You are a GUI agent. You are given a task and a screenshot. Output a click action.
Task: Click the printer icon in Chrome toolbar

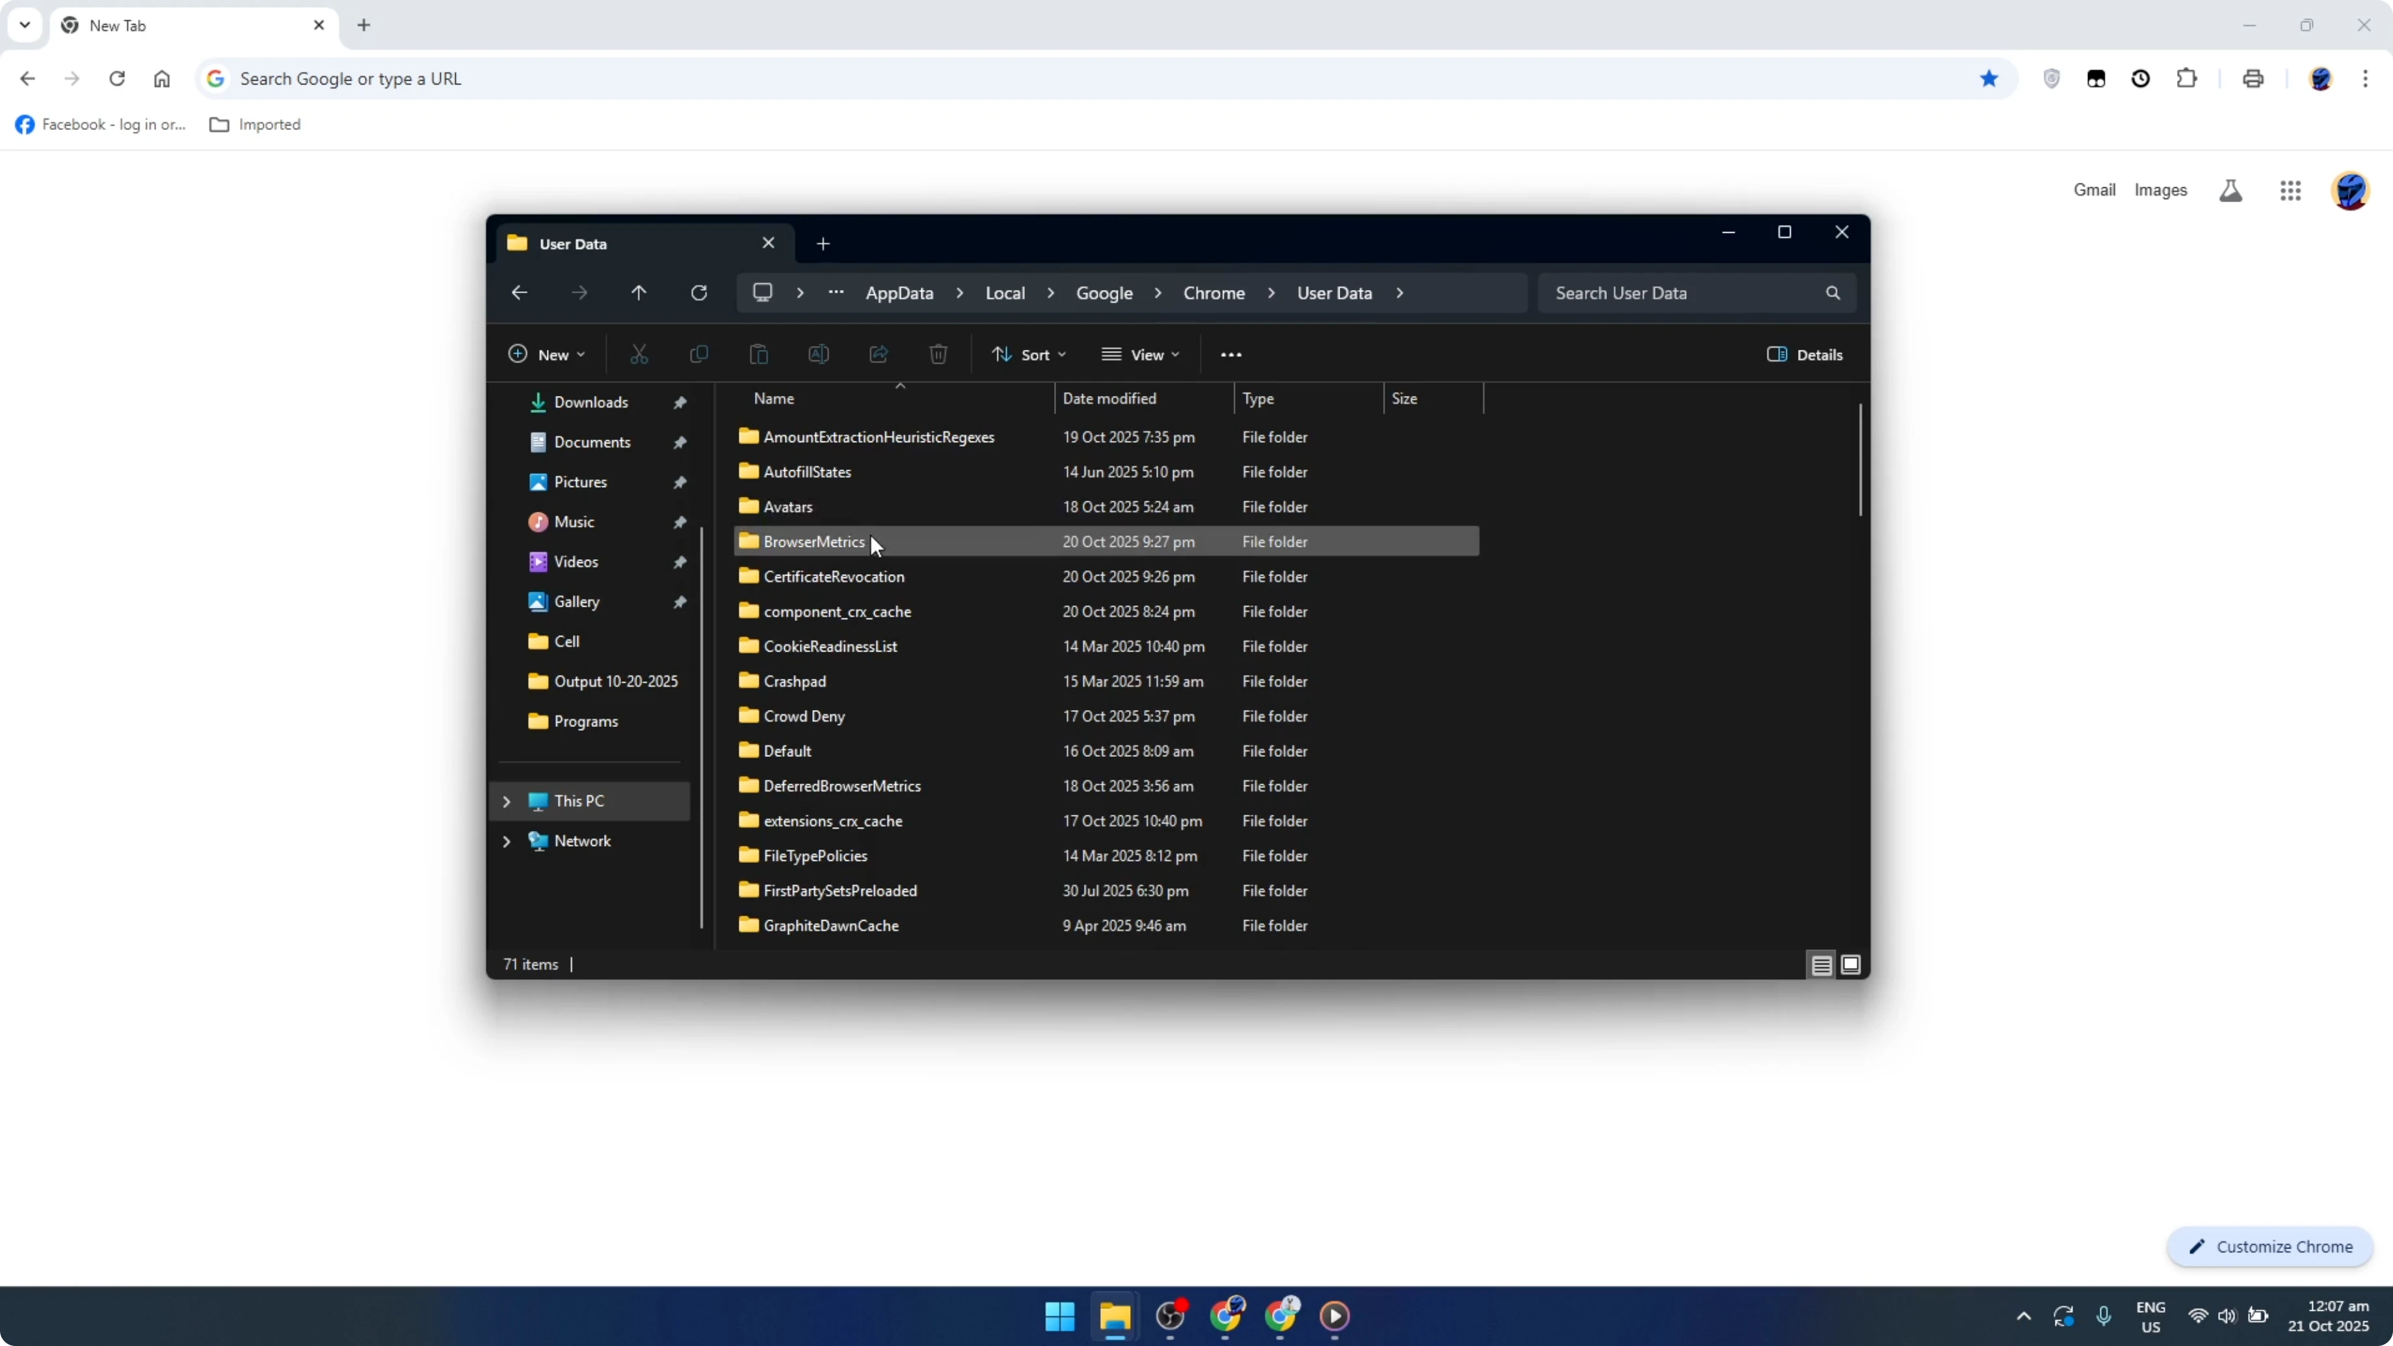click(2253, 79)
